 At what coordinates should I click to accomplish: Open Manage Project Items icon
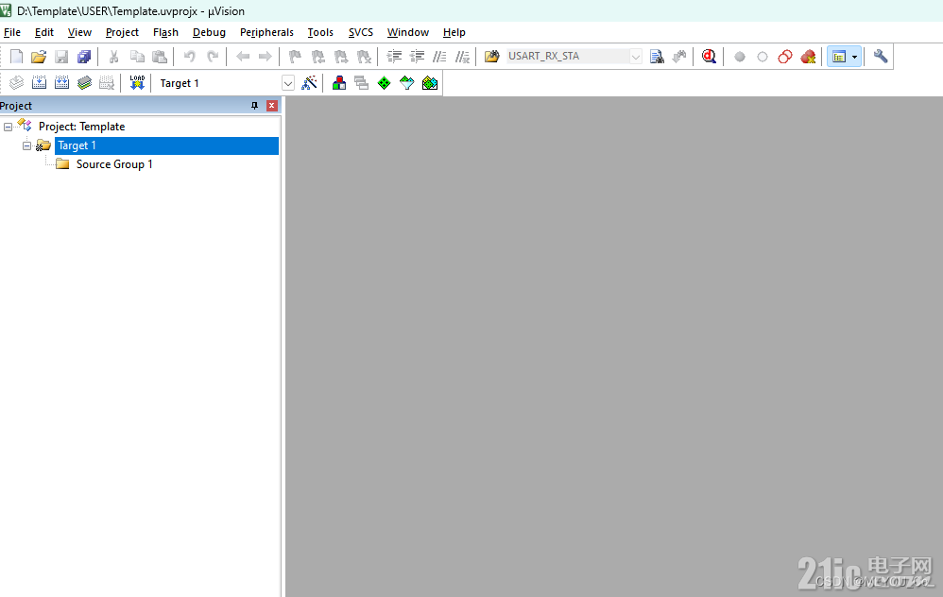[x=339, y=83]
